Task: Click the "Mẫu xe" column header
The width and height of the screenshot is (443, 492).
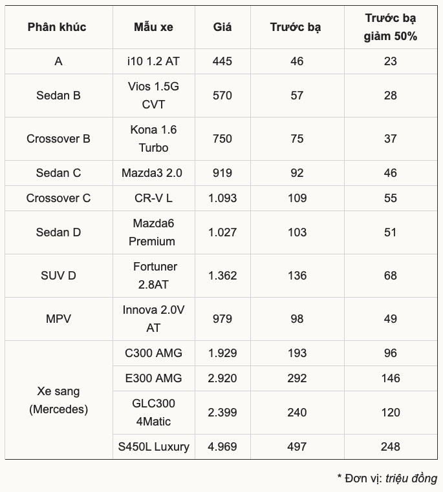Action: click(x=153, y=27)
